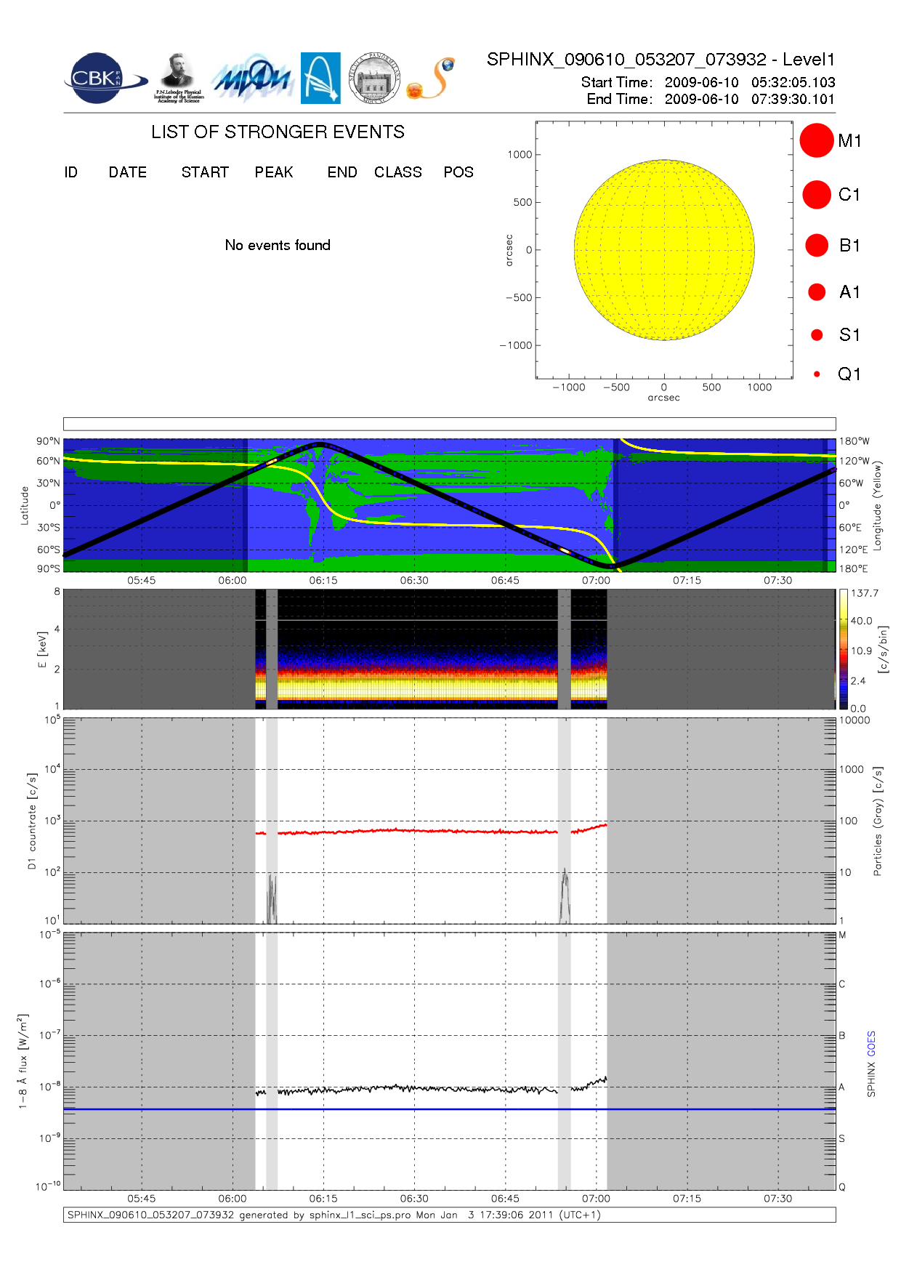Click the circular observatory seal logo
Screen dimensions: 901x1275
pyautogui.click(x=374, y=78)
